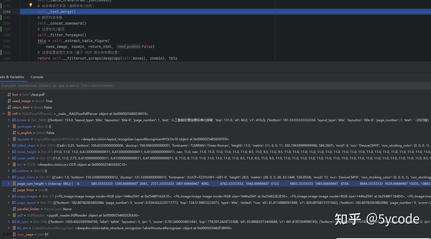Open the page_layout variable name link
Viewport: 431px width, 239px height.
click(x=26, y=203)
